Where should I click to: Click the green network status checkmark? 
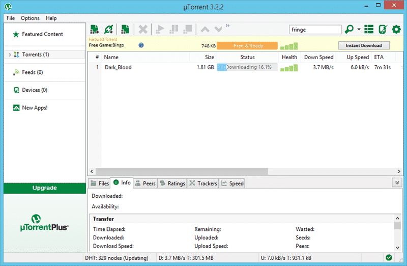click(389, 258)
